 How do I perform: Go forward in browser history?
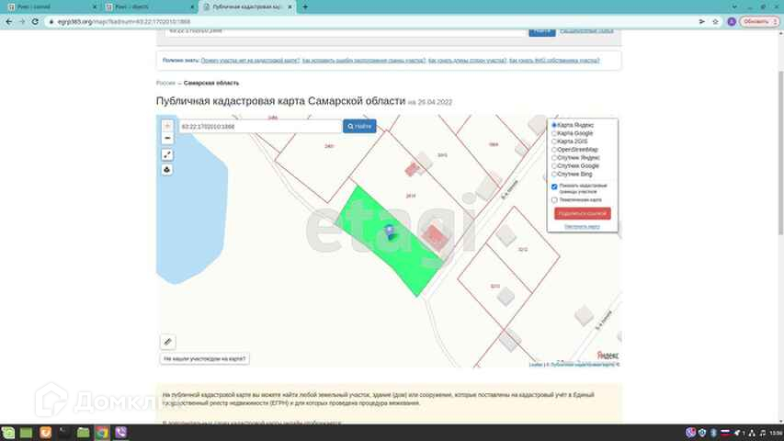pos(22,21)
